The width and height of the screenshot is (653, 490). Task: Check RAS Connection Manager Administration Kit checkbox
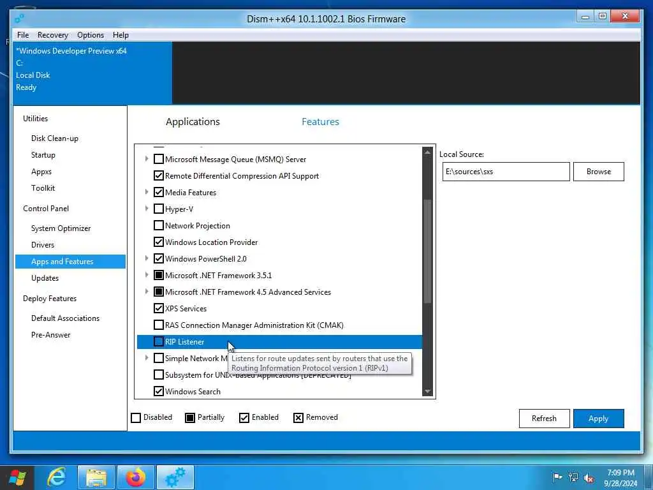point(158,325)
